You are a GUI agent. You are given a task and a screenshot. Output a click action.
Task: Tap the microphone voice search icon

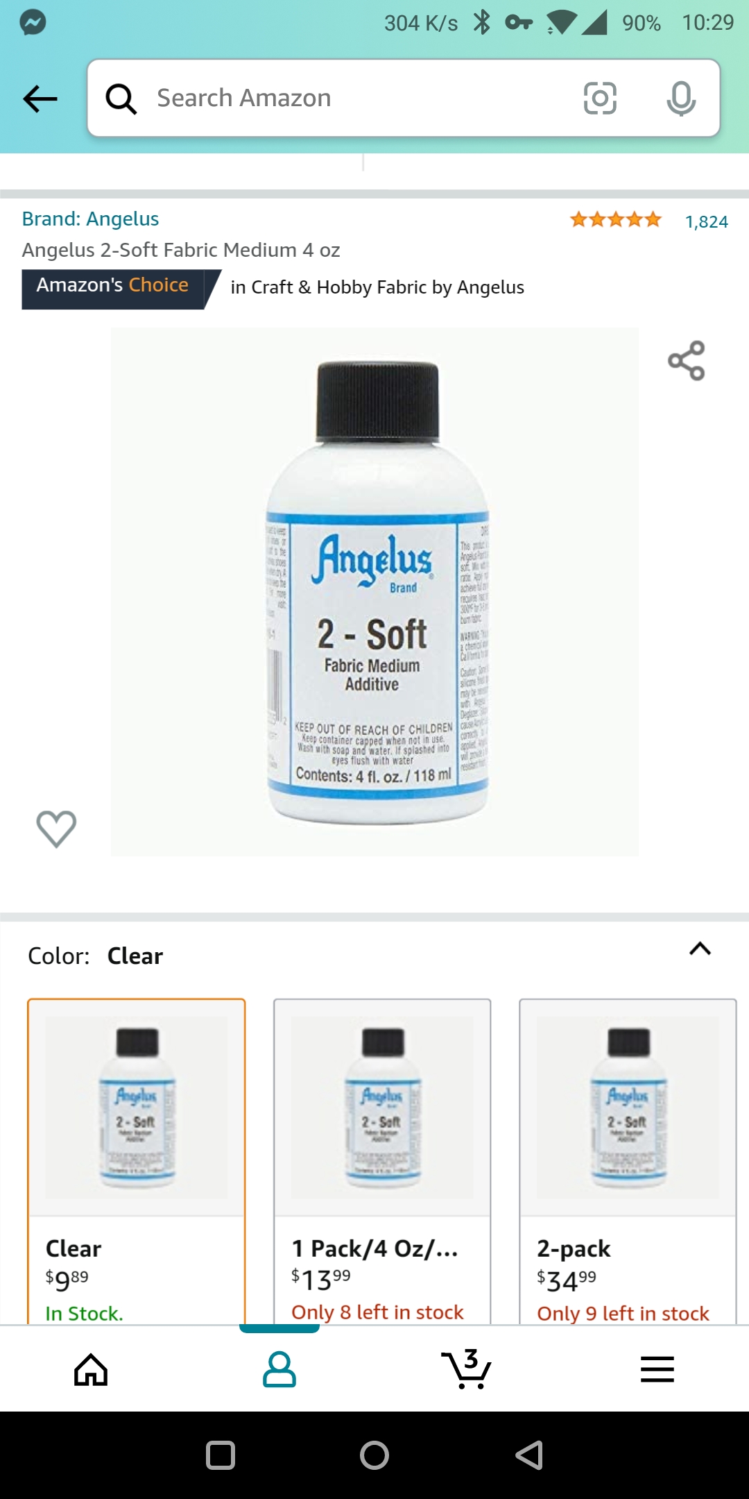681,98
